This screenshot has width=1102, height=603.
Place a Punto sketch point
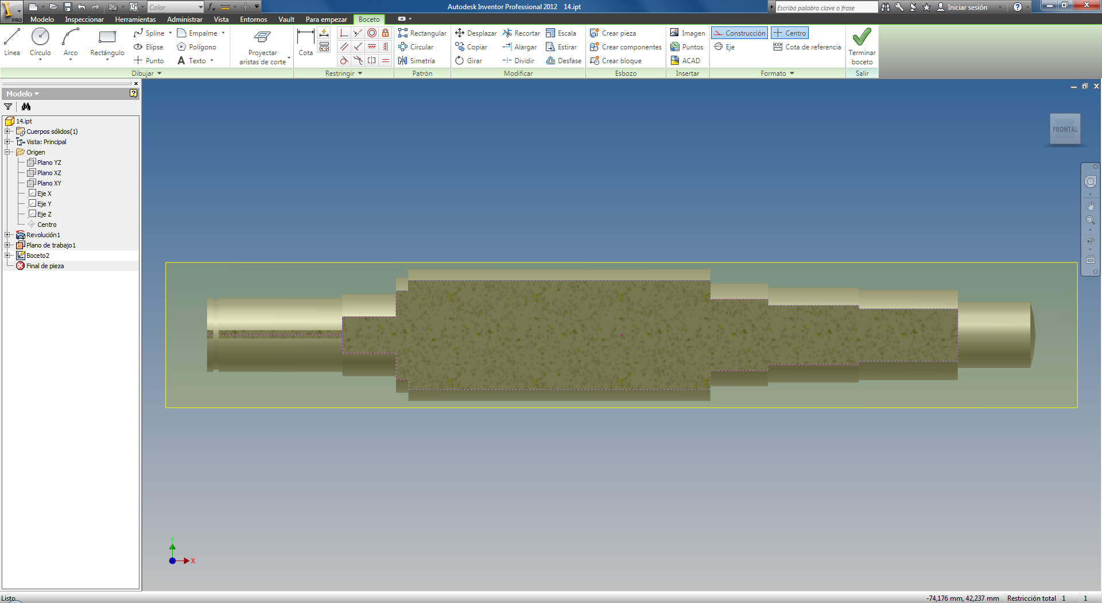coord(149,61)
